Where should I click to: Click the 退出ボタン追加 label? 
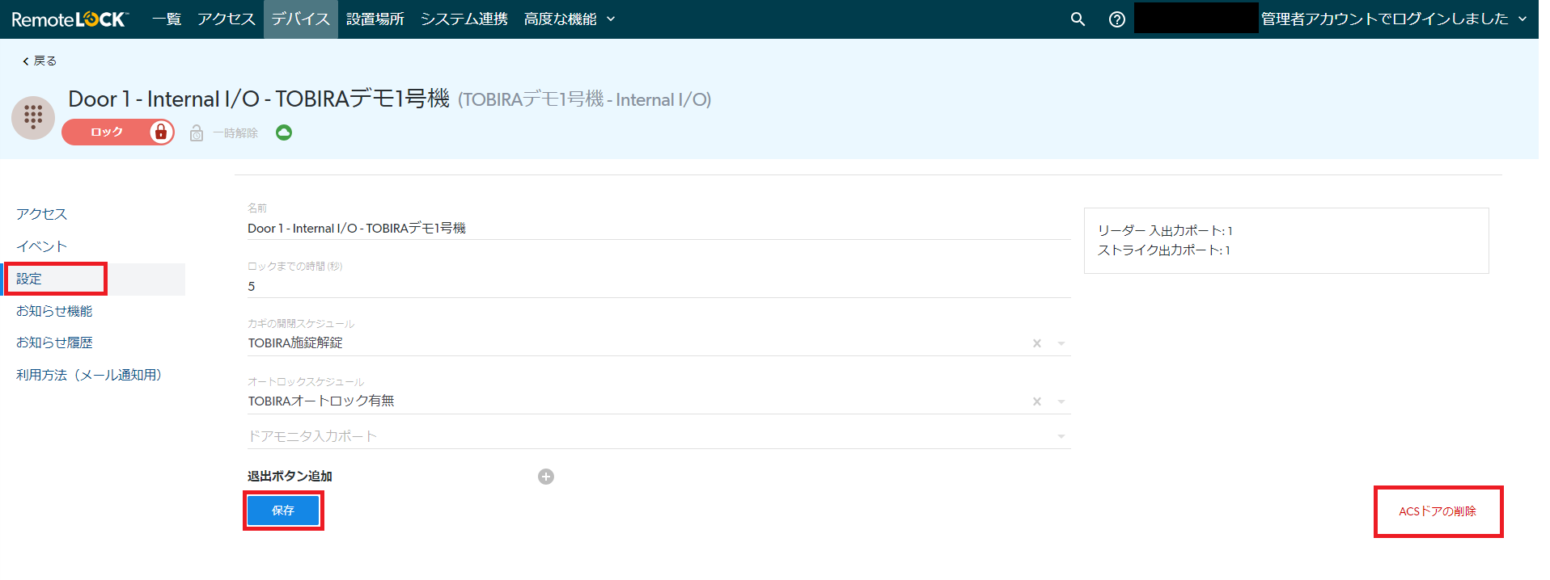290,477
